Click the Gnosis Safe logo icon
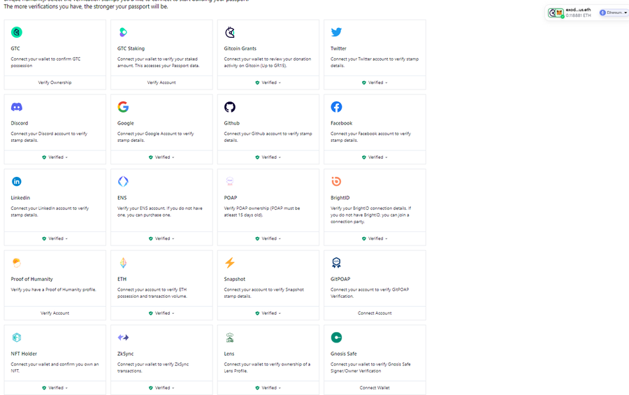Viewport: 629px width, 395px height. (336, 338)
